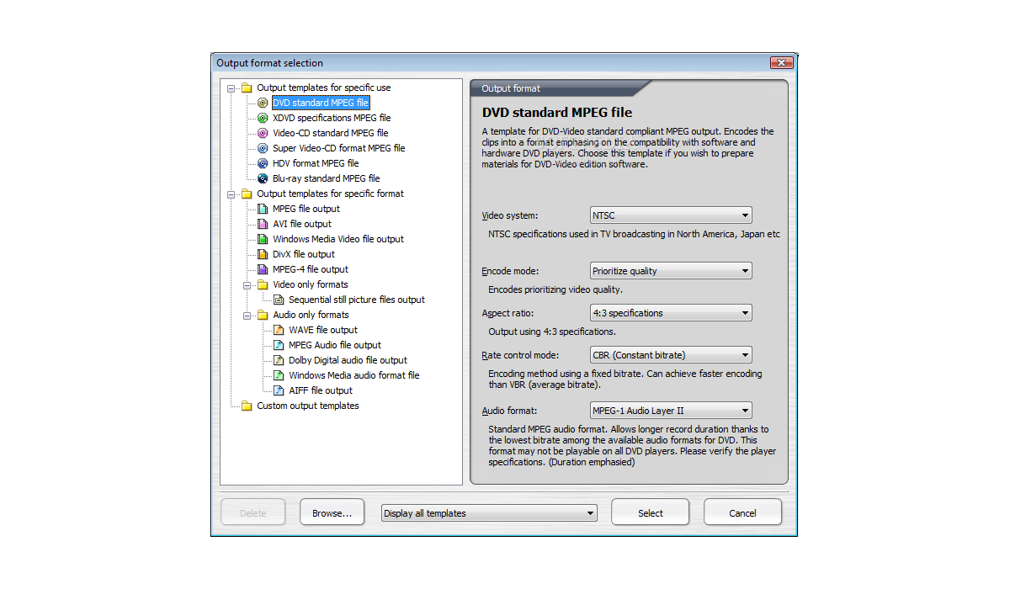The height and width of the screenshot is (589, 1010).
Task: Select Custom output templates label
Action: (x=308, y=406)
